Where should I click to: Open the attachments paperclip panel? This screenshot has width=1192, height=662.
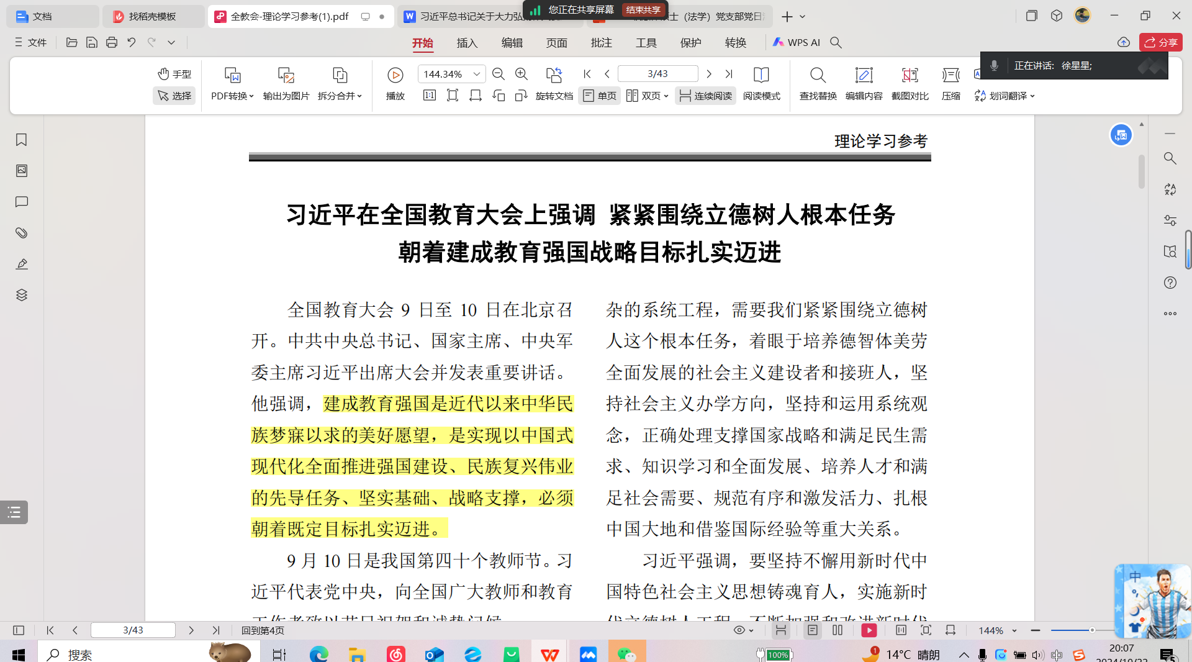[x=22, y=233]
